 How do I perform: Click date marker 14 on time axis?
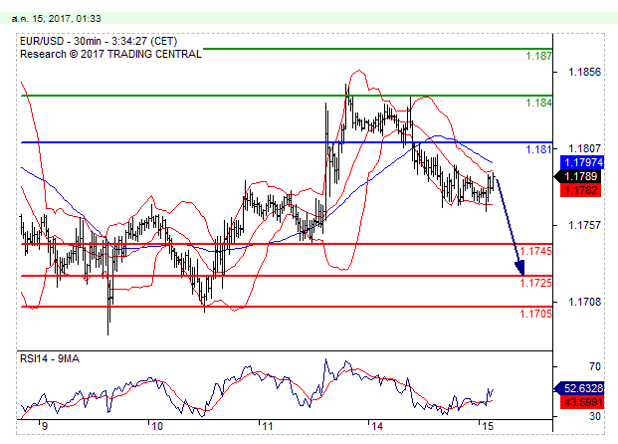tap(375, 425)
